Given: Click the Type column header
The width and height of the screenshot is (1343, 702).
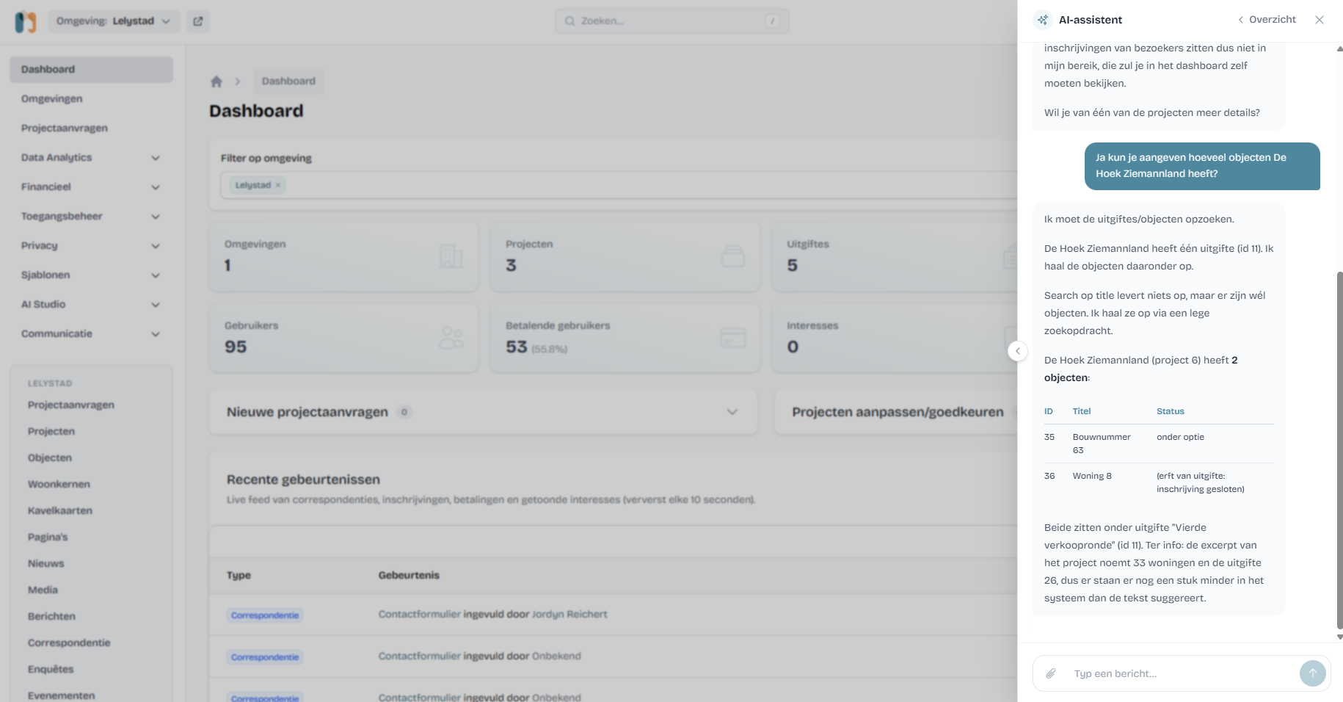Looking at the screenshot, I should (x=239, y=575).
